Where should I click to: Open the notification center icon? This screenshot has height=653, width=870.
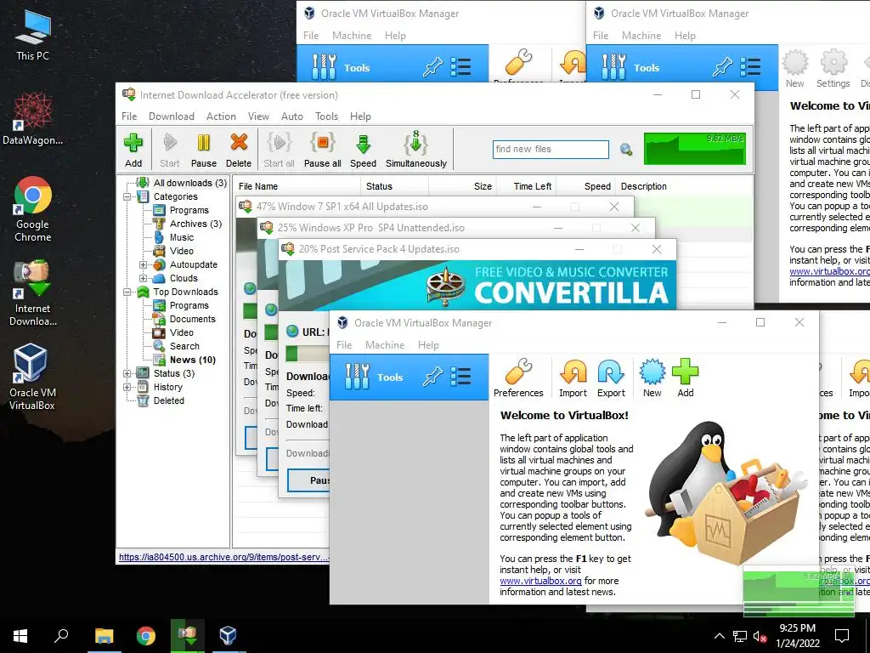[842, 636]
